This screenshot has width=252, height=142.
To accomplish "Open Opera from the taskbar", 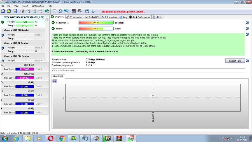I will pyautogui.click(x=51, y=138).
